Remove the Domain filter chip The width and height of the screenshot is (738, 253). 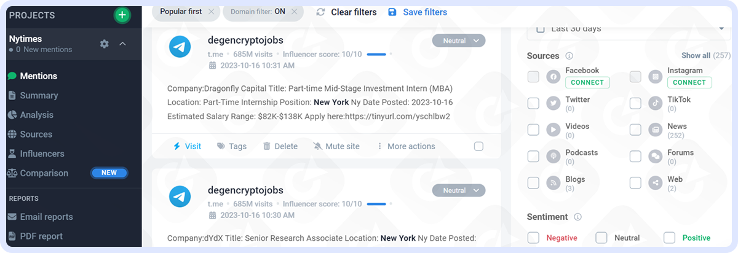(295, 12)
